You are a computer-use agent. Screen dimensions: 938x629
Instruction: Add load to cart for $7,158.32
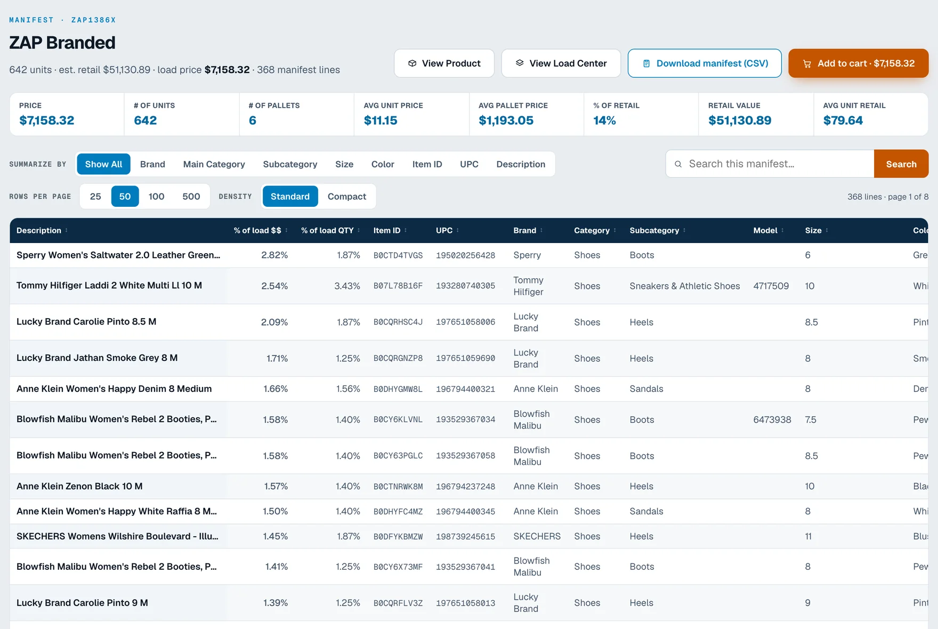point(858,63)
